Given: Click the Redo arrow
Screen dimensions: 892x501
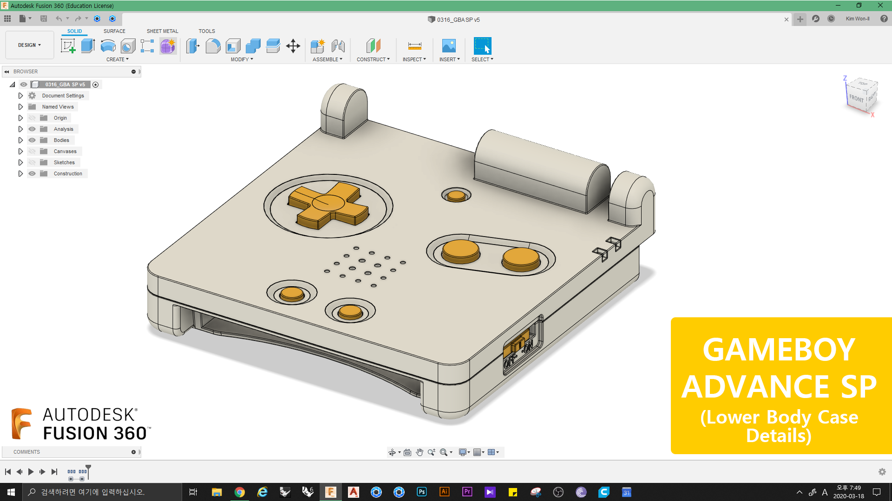Looking at the screenshot, I should pos(78,19).
